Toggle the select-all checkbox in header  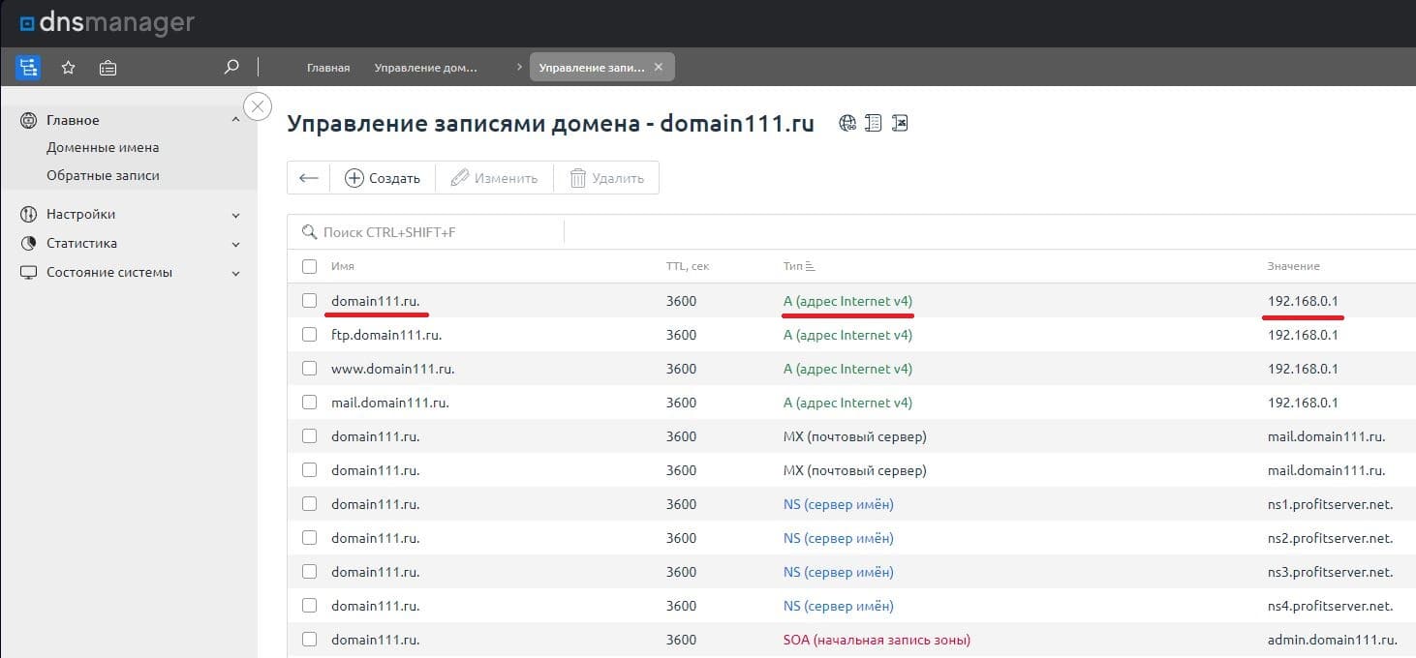click(x=309, y=266)
